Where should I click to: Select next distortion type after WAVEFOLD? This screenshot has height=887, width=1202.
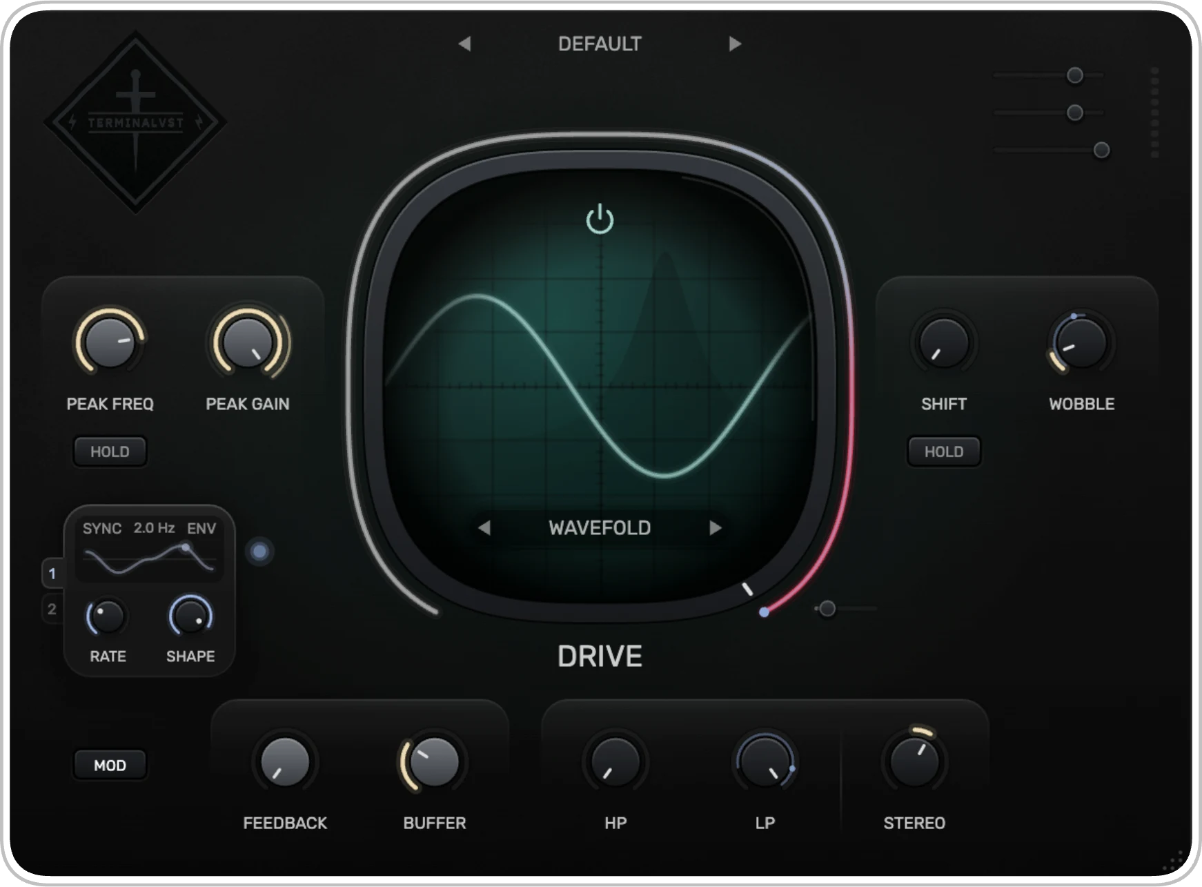coord(716,528)
